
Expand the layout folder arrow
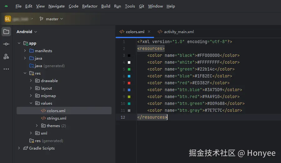click(31, 88)
